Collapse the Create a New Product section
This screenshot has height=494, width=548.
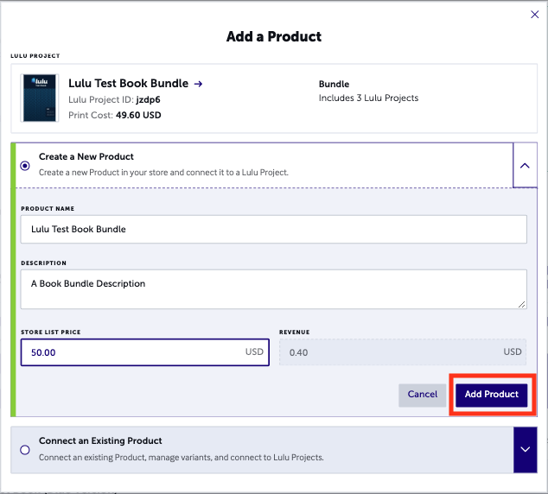pyautogui.click(x=525, y=165)
